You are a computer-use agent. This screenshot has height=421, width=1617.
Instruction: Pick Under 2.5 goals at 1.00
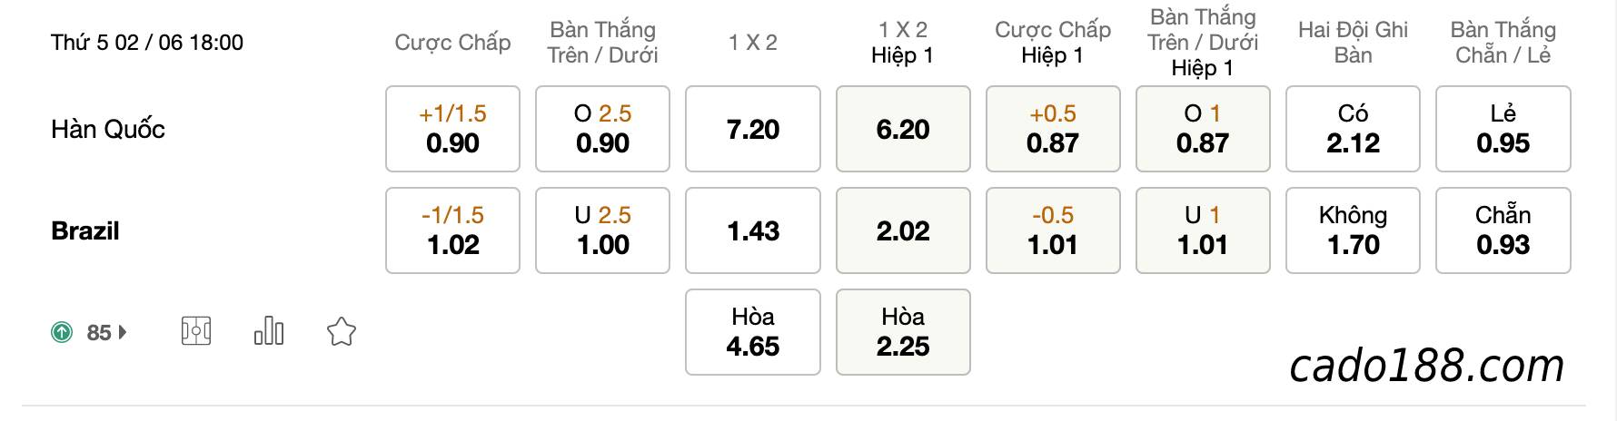click(x=602, y=230)
